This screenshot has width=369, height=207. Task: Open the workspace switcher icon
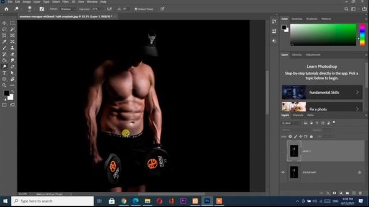point(353,9)
